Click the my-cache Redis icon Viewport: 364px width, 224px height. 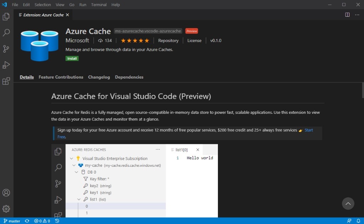coord(81,165)
